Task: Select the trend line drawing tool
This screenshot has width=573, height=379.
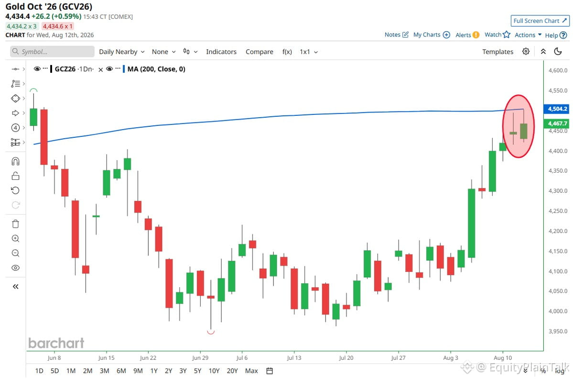Action: pos(15,69)
